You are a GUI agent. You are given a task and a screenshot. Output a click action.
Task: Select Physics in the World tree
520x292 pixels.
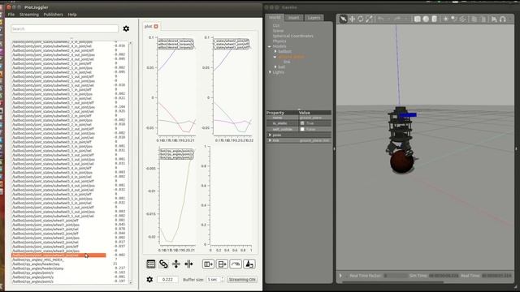point(279,41)
